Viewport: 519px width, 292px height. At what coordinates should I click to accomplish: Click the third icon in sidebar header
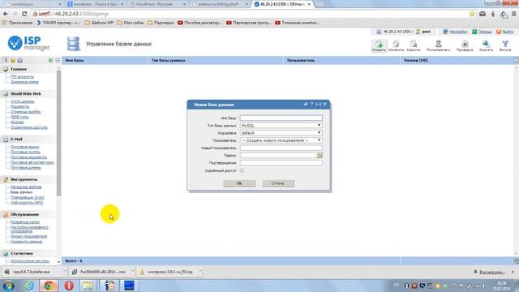tap(19, 60)
